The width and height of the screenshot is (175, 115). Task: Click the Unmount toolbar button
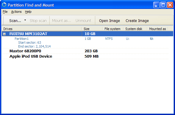coord(83,21)
